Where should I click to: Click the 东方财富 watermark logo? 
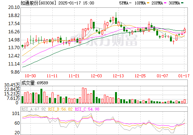pos(104,40)
